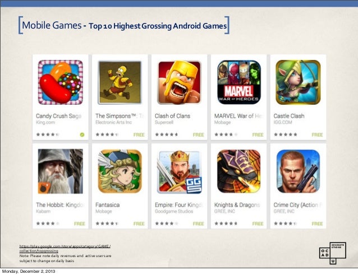Viewport: 358px width, 275px height.
Task: Click the green installed checkmark on Candy Crush
Action: (x=82, y=134)
